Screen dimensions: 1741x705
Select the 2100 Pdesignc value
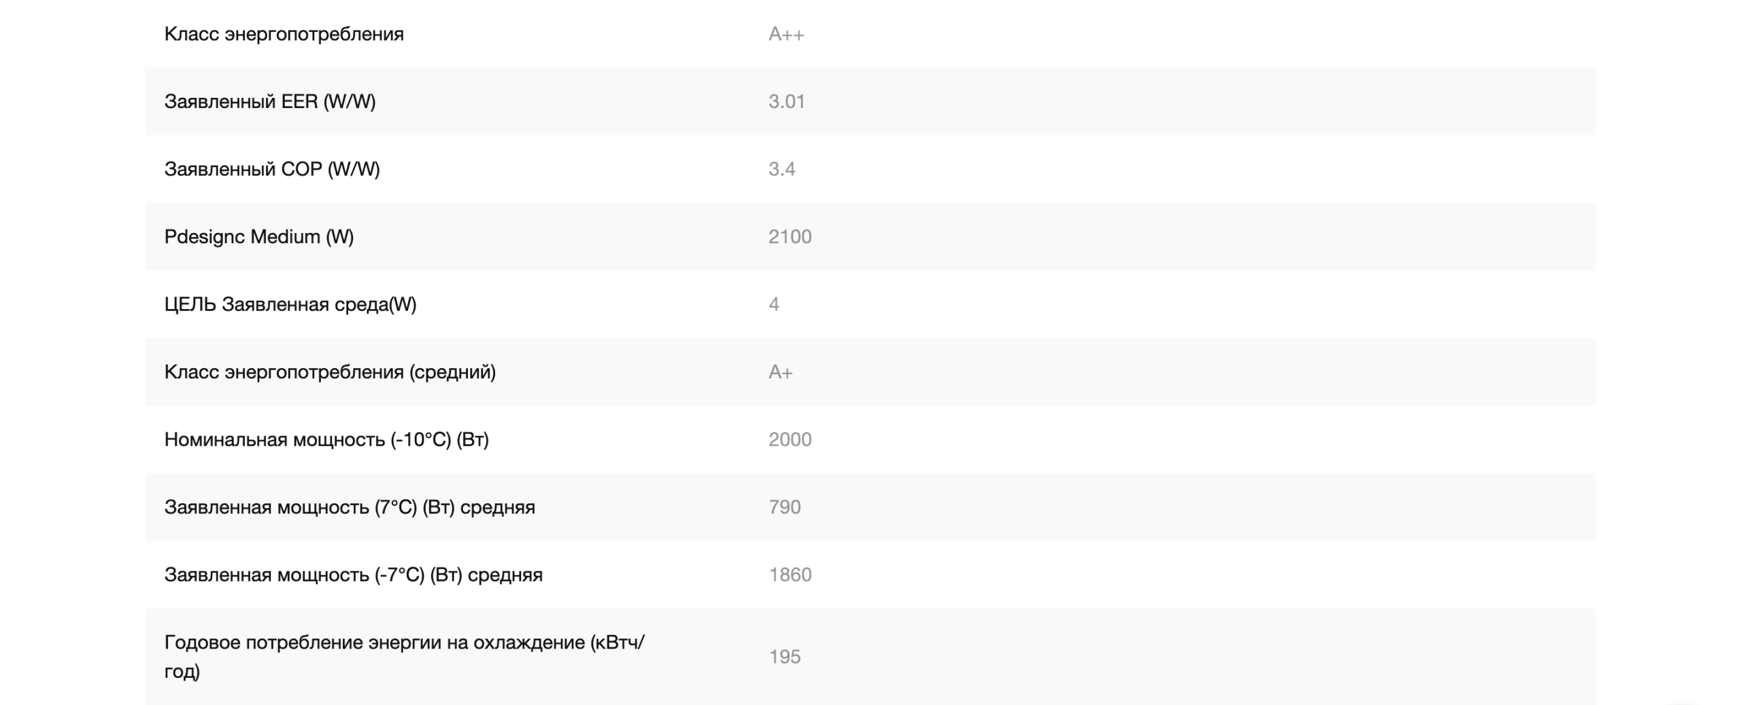coord(790,236)
